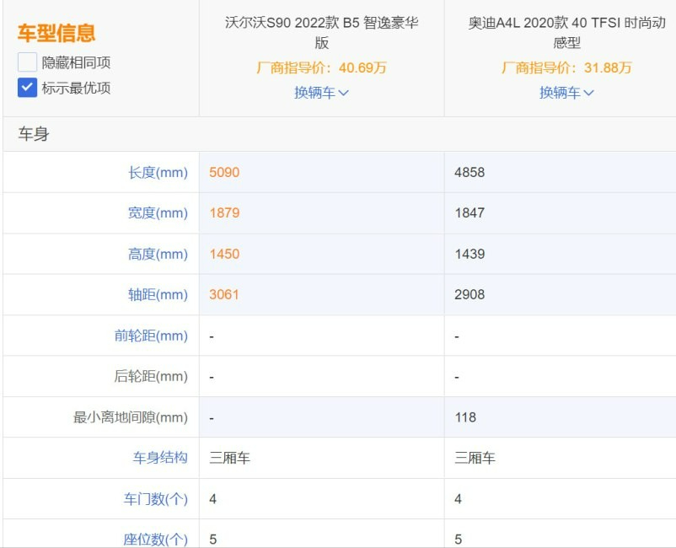Click the 高度(mm) parameter label
The width and height of the screenshot is (676, 548).
[158, 254]
